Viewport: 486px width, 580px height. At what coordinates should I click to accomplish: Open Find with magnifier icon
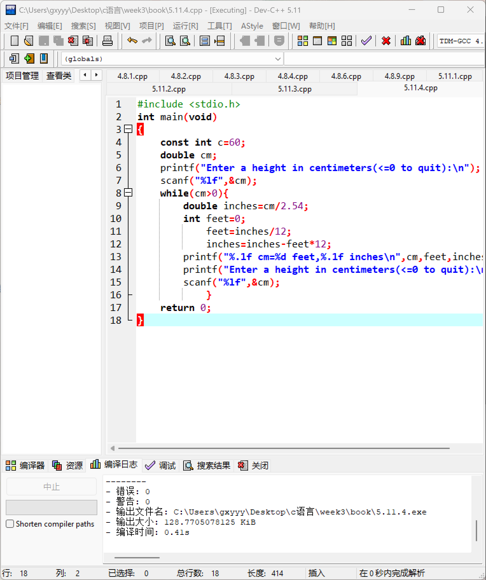170,41
